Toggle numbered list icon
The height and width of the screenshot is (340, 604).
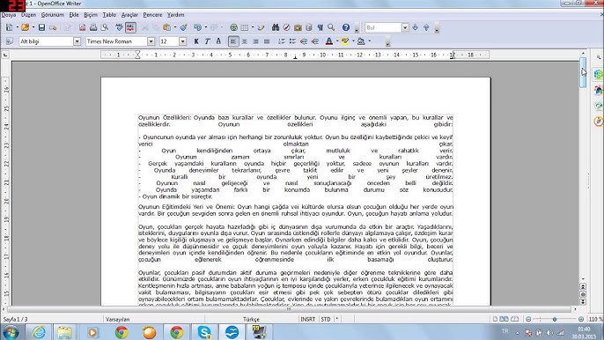point(282,41)
